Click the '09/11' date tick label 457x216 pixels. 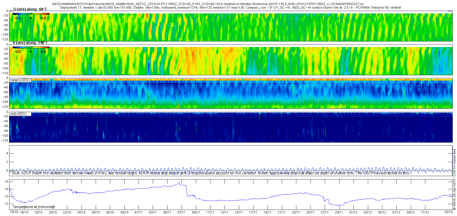point(196,212)
